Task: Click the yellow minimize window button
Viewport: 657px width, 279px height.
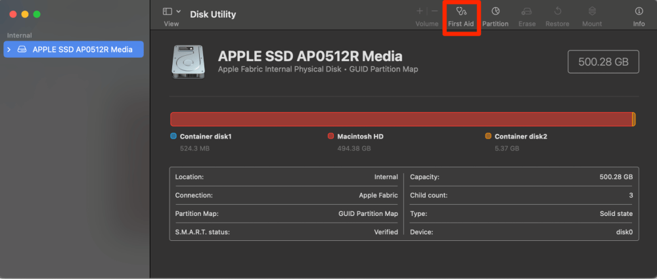Action: 25,14
